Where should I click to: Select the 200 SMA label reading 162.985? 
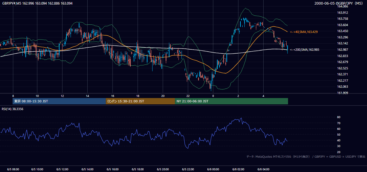[x=305, y=50]
